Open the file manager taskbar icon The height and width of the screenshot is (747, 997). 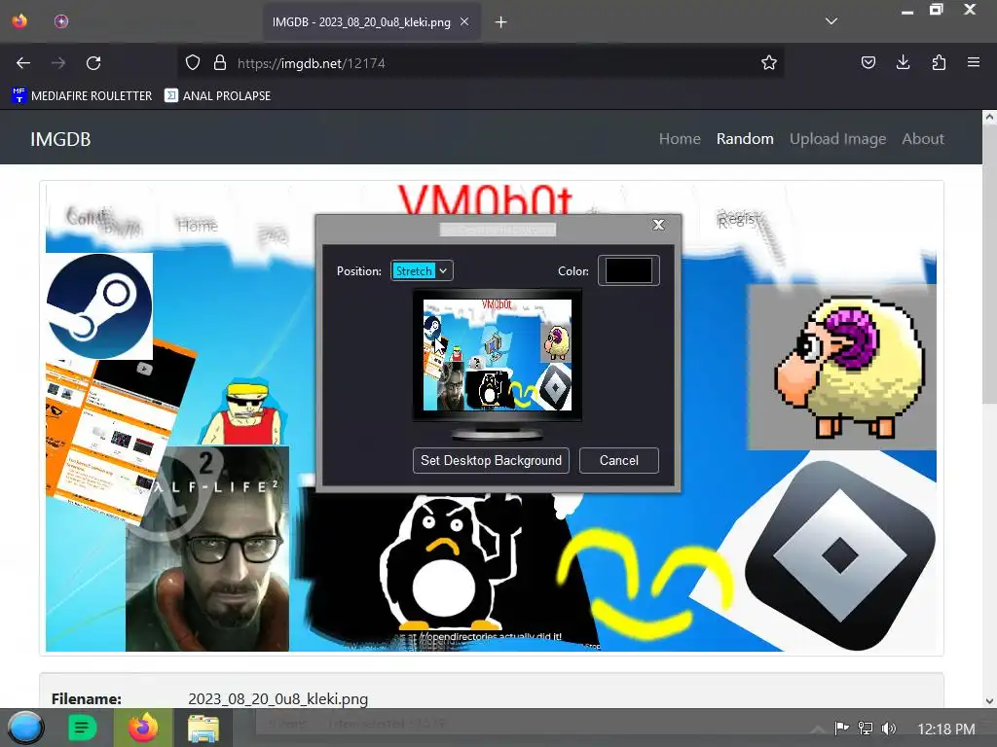pos(203,729)
